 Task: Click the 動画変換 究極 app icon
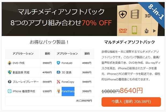pos(10,73)
